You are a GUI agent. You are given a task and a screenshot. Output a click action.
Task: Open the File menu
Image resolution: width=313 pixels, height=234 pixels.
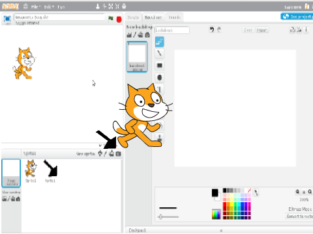click(35, 7)
